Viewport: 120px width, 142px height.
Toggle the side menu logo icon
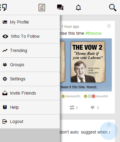tap(3, 7)
